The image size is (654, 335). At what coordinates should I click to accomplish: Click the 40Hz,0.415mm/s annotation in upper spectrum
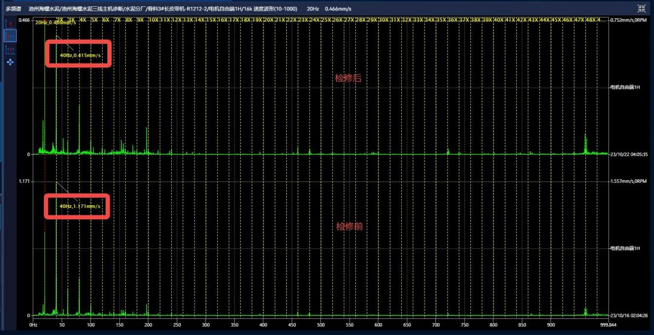[x=80, y=55]
